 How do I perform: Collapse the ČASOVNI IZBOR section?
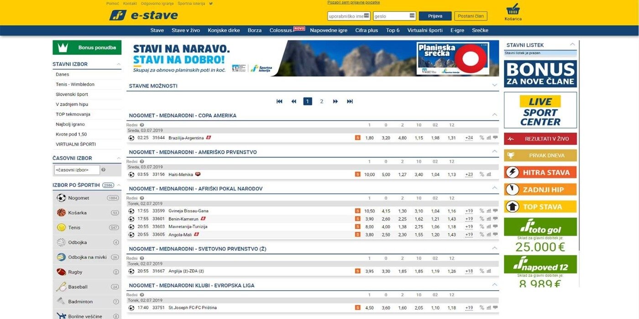119,158
